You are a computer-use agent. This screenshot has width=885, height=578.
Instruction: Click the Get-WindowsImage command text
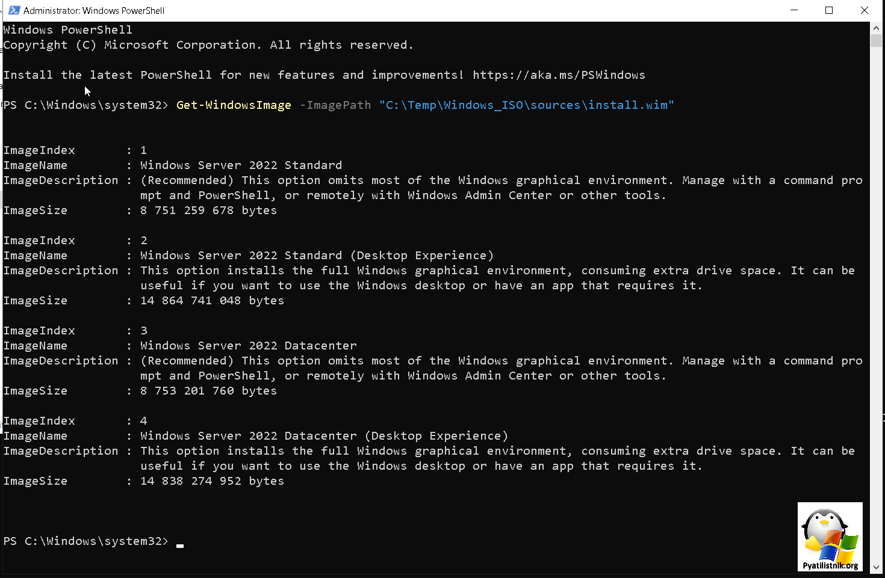[234, 105]
